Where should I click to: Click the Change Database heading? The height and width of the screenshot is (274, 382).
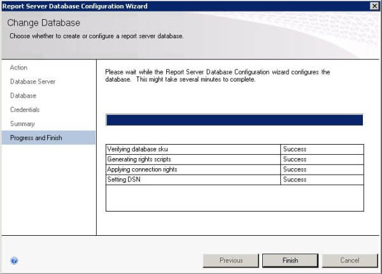coord(44,24)
